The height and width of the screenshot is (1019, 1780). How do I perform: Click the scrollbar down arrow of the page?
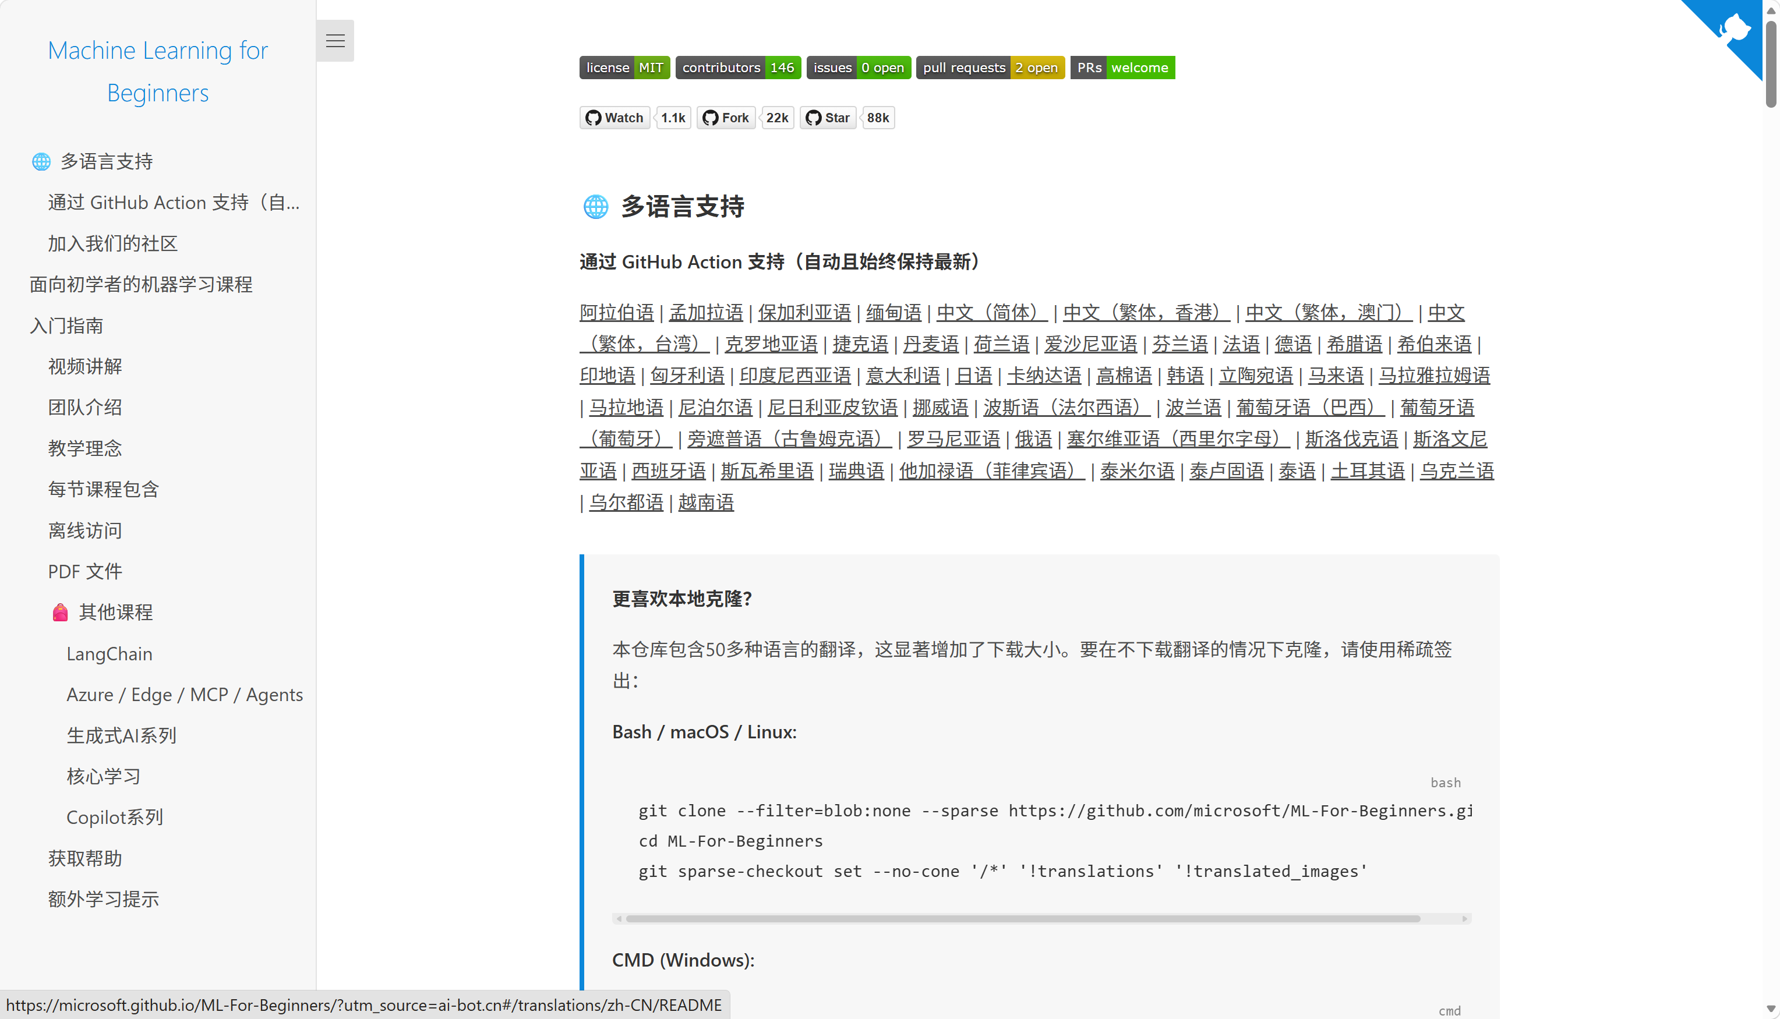(x=1771, y=1009)
